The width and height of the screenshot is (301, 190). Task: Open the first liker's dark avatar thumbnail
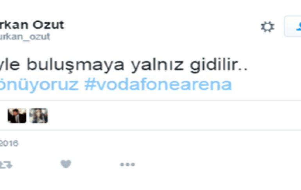pos(17,116)
